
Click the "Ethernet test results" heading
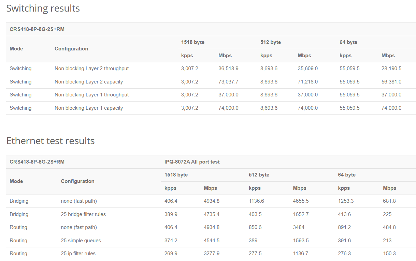[51, 141]
